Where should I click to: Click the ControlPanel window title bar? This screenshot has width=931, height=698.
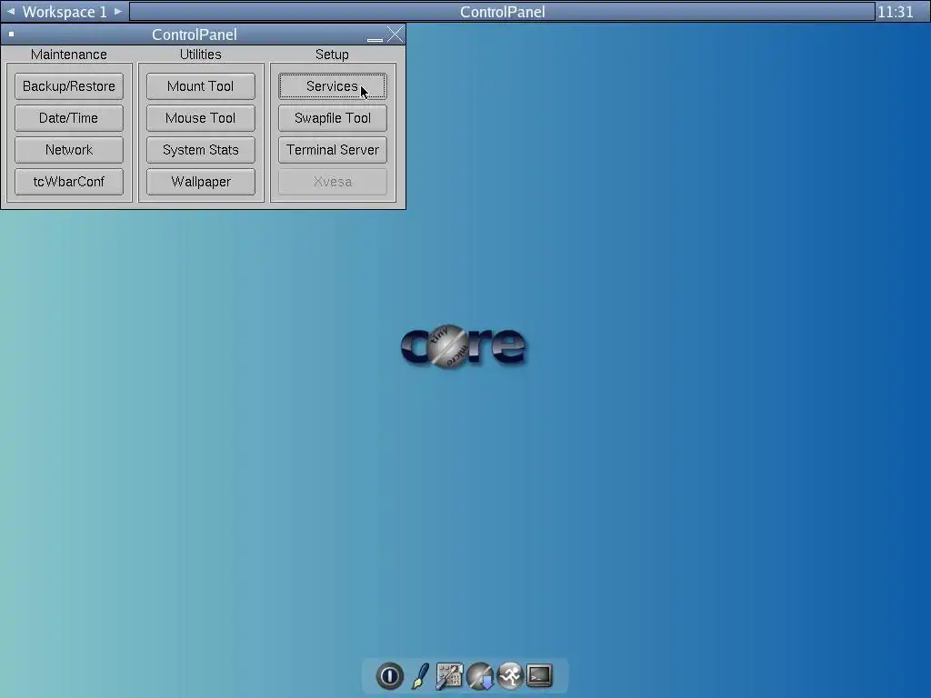(x=195, y=35)
